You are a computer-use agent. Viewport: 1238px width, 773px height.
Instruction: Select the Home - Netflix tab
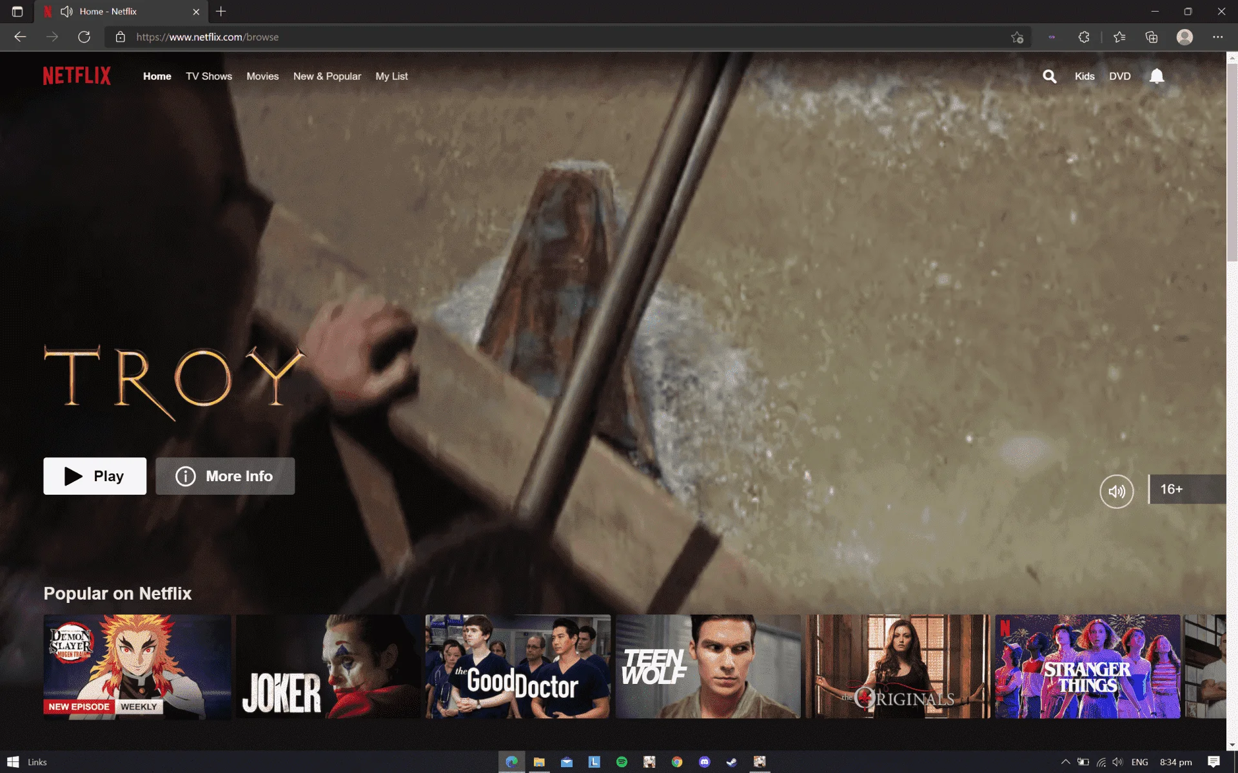coord(121,12)
